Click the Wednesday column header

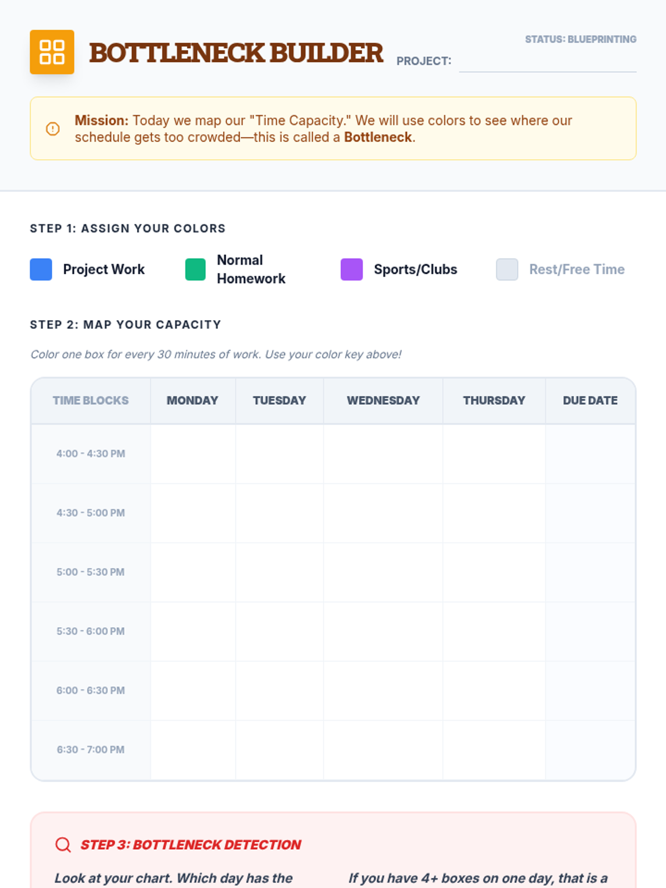click(384, 401)
